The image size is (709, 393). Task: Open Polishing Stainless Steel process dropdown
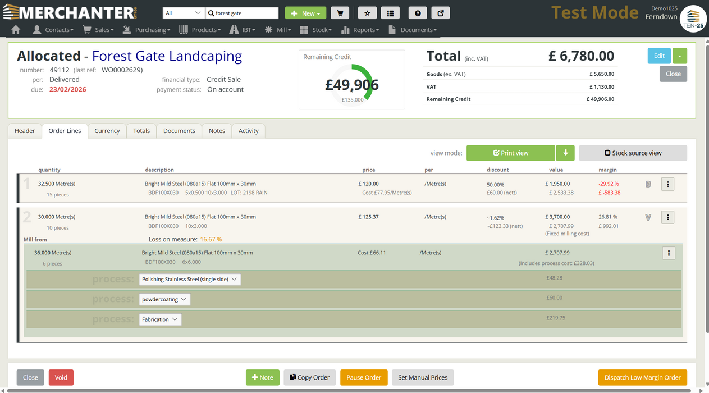coord(190,280)
